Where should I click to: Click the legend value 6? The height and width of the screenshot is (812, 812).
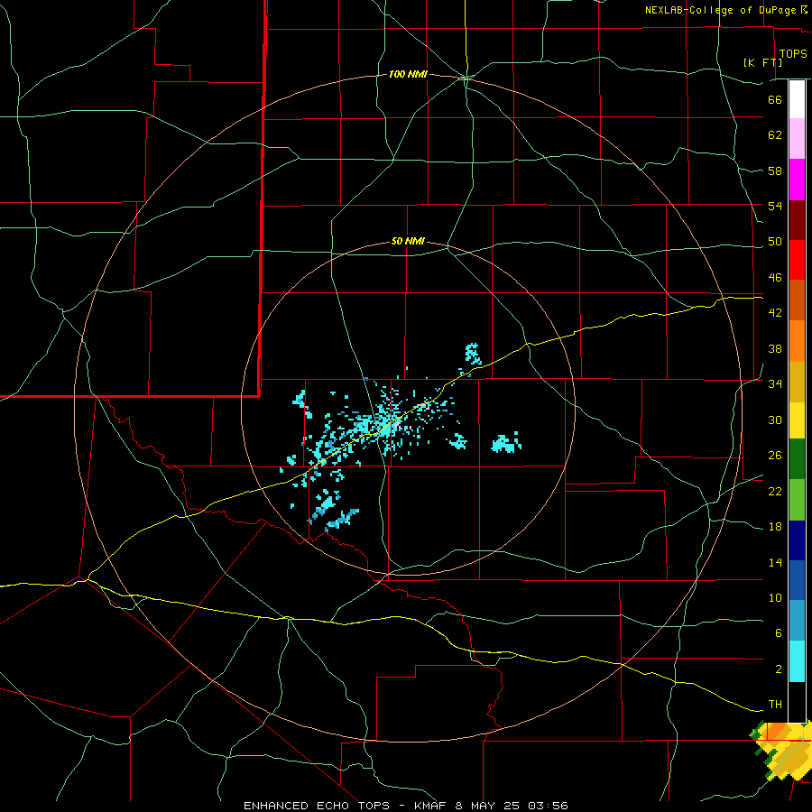[x=779, y=633]
